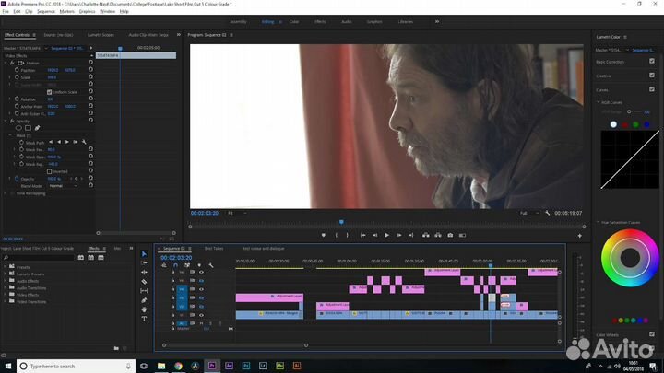Image resolution: width=664 pixels, height=373 pixels.
Task: Open the Mask Path tracking wrench settings
Action: 84,142
